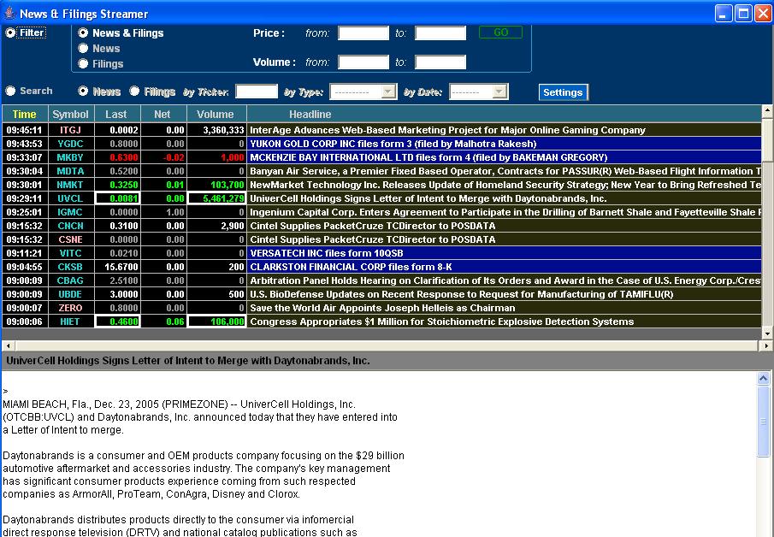Image resolution: width=774 pixels, height=537 pixels.
Task: Select the ZERO symbol cell
Action: tap(71, 308)
